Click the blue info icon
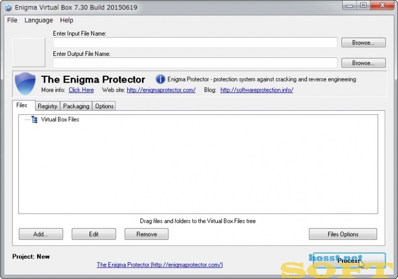The height and width of the screenshot is (279, 398). click(160, 79)
